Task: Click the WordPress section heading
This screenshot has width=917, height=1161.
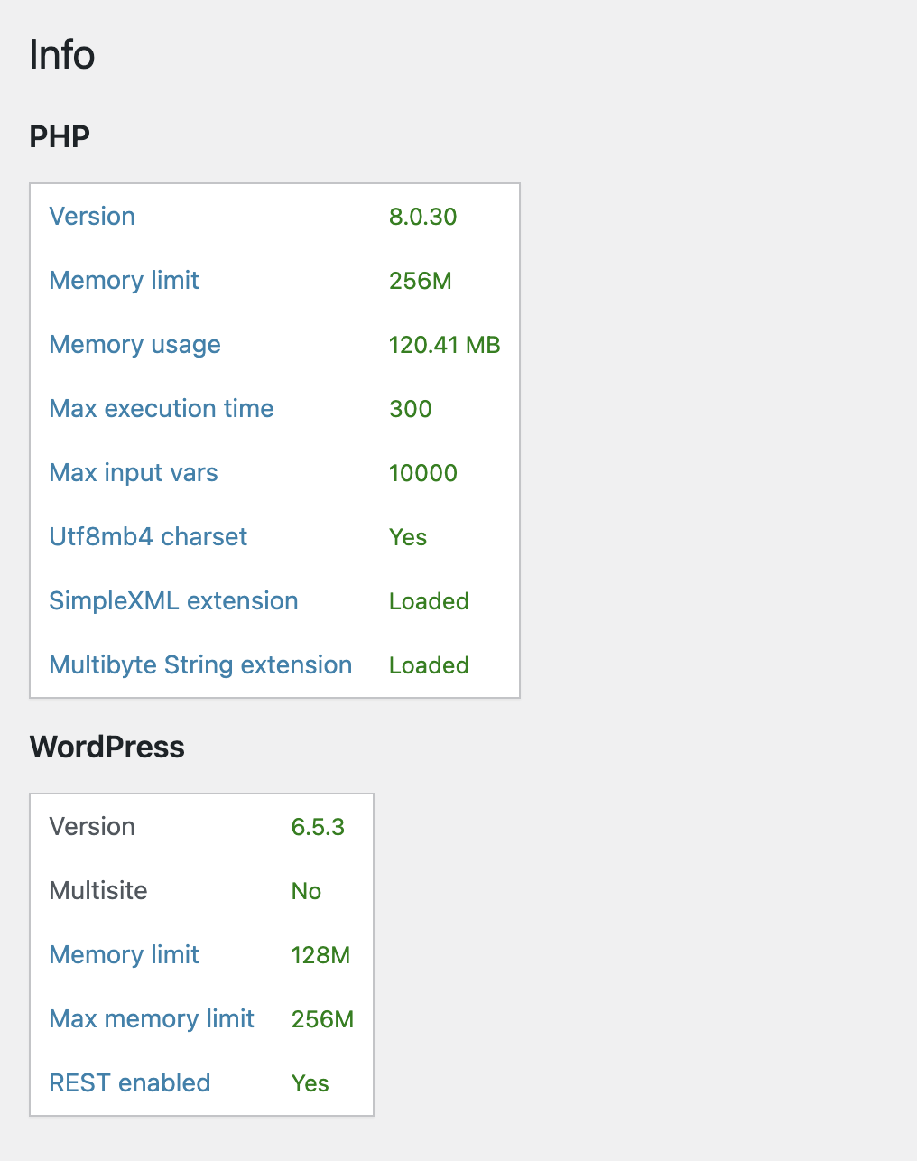Action: (107, 747)
